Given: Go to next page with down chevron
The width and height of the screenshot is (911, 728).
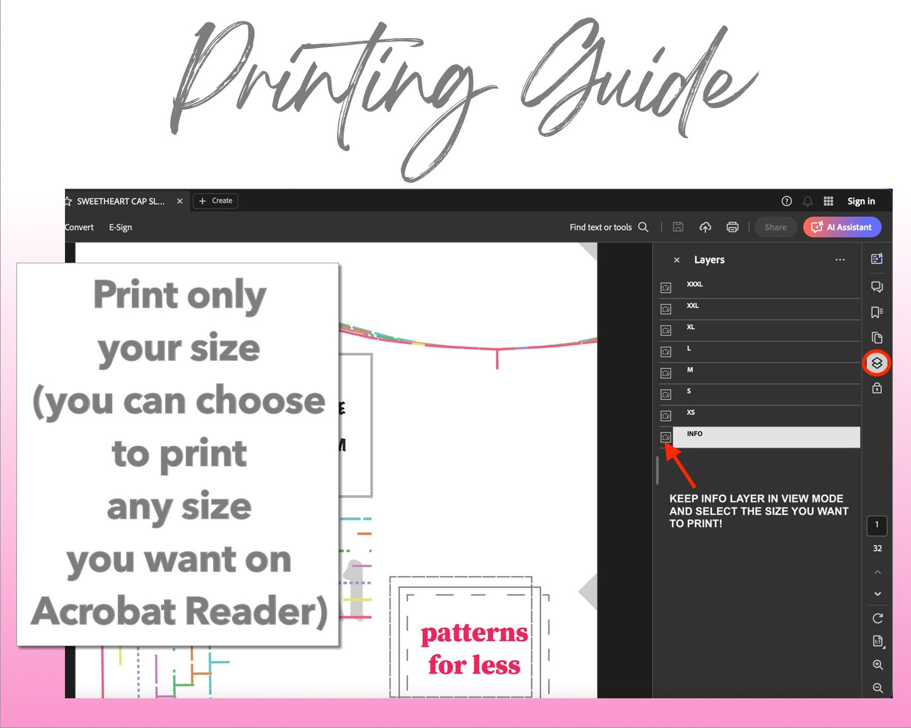Looking at the screenshot, I should 877,594.
